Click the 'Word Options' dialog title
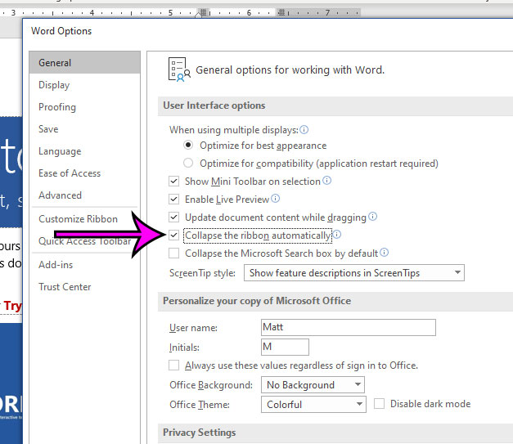 (61, 31)
